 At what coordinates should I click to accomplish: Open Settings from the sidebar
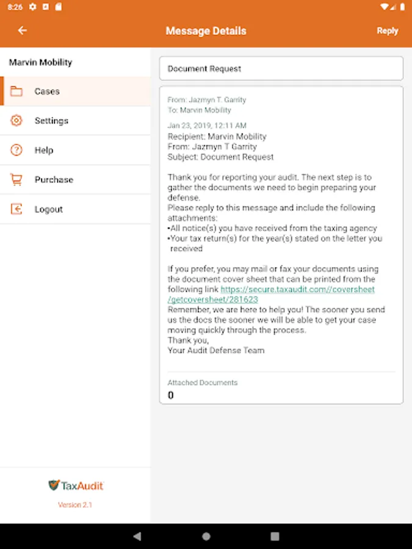pyautogui.click(x=75, y=121)
